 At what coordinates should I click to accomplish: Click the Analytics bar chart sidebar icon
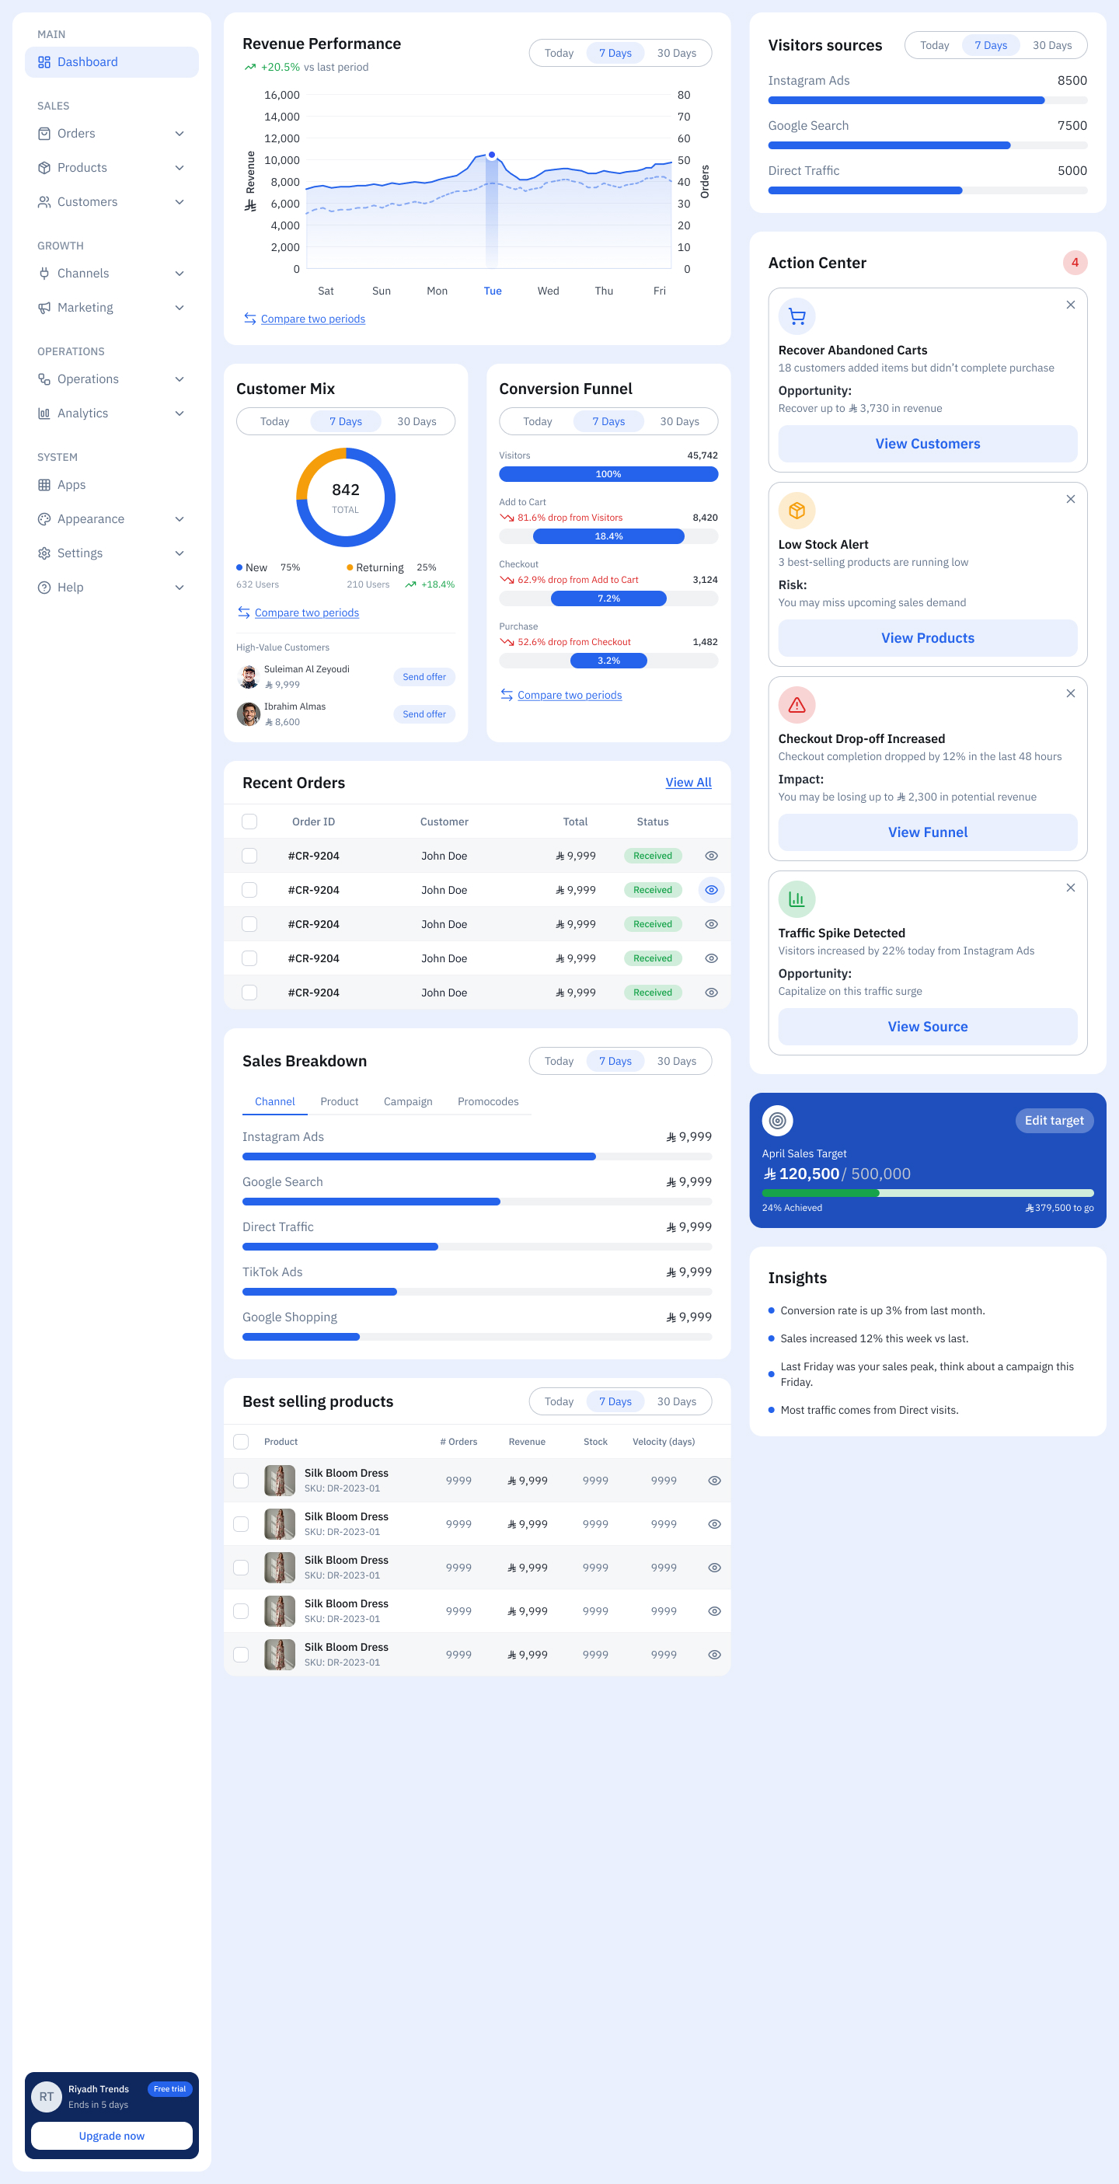pyautogui.click(x=44, y=413)
